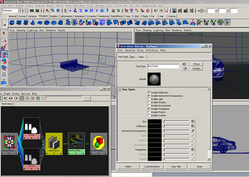This screenshot has height=177, width=249.
Task: Click the Load Attributes button
Action: pos(152,167)
